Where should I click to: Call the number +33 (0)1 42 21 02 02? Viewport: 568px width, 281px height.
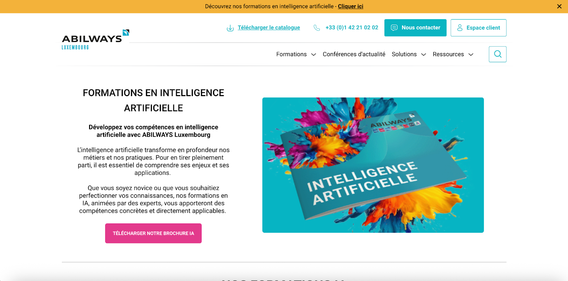[x=352, y=28]
